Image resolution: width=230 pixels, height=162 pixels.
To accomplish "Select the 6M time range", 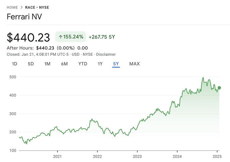I will pyautogui.click(x=64, y=64).
